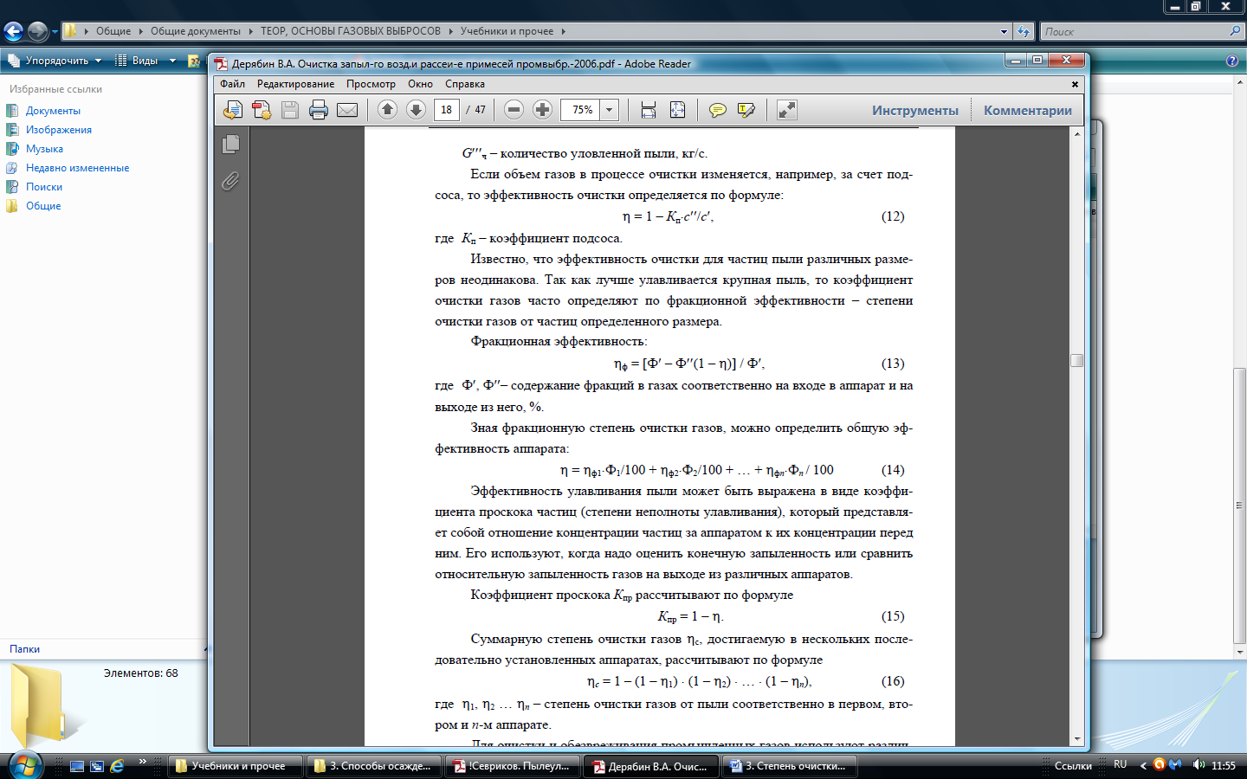
Task: Switch to Учебники и прочее taskbar button
Action: pos(235,766)
